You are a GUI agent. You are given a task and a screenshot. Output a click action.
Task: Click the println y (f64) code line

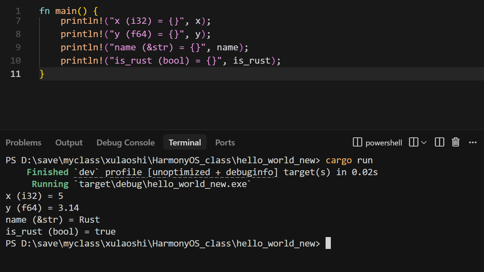point(136,34)
